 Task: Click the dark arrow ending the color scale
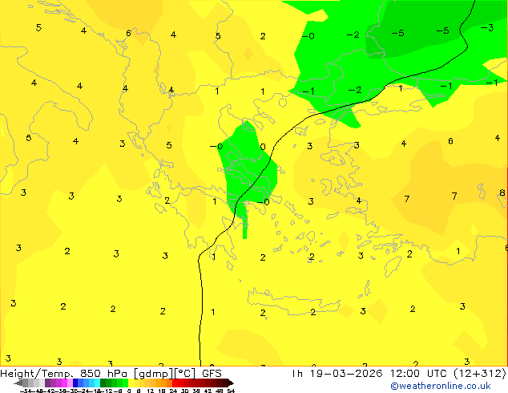click(231, 383)
